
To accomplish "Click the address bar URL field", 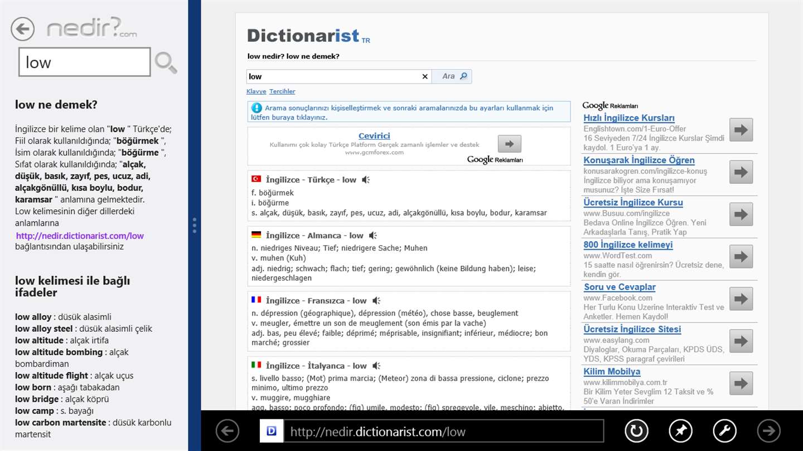I will (x=444, y=431).
